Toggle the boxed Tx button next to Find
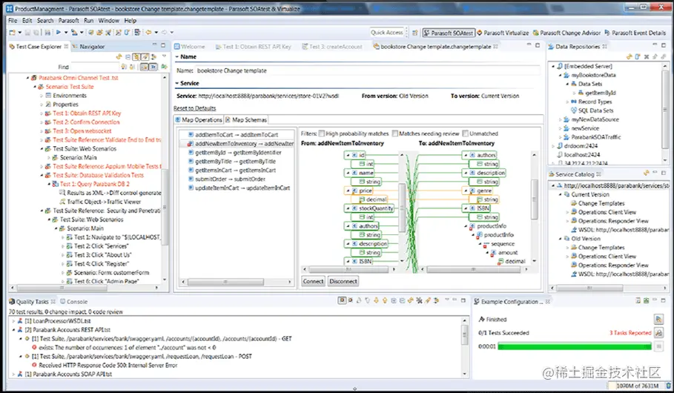 pyautogui.click(x=153, y=67)
